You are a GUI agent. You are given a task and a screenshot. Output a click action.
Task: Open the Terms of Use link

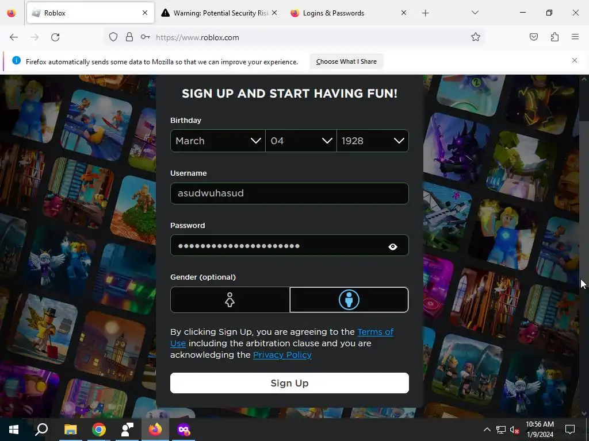(375, 332)
